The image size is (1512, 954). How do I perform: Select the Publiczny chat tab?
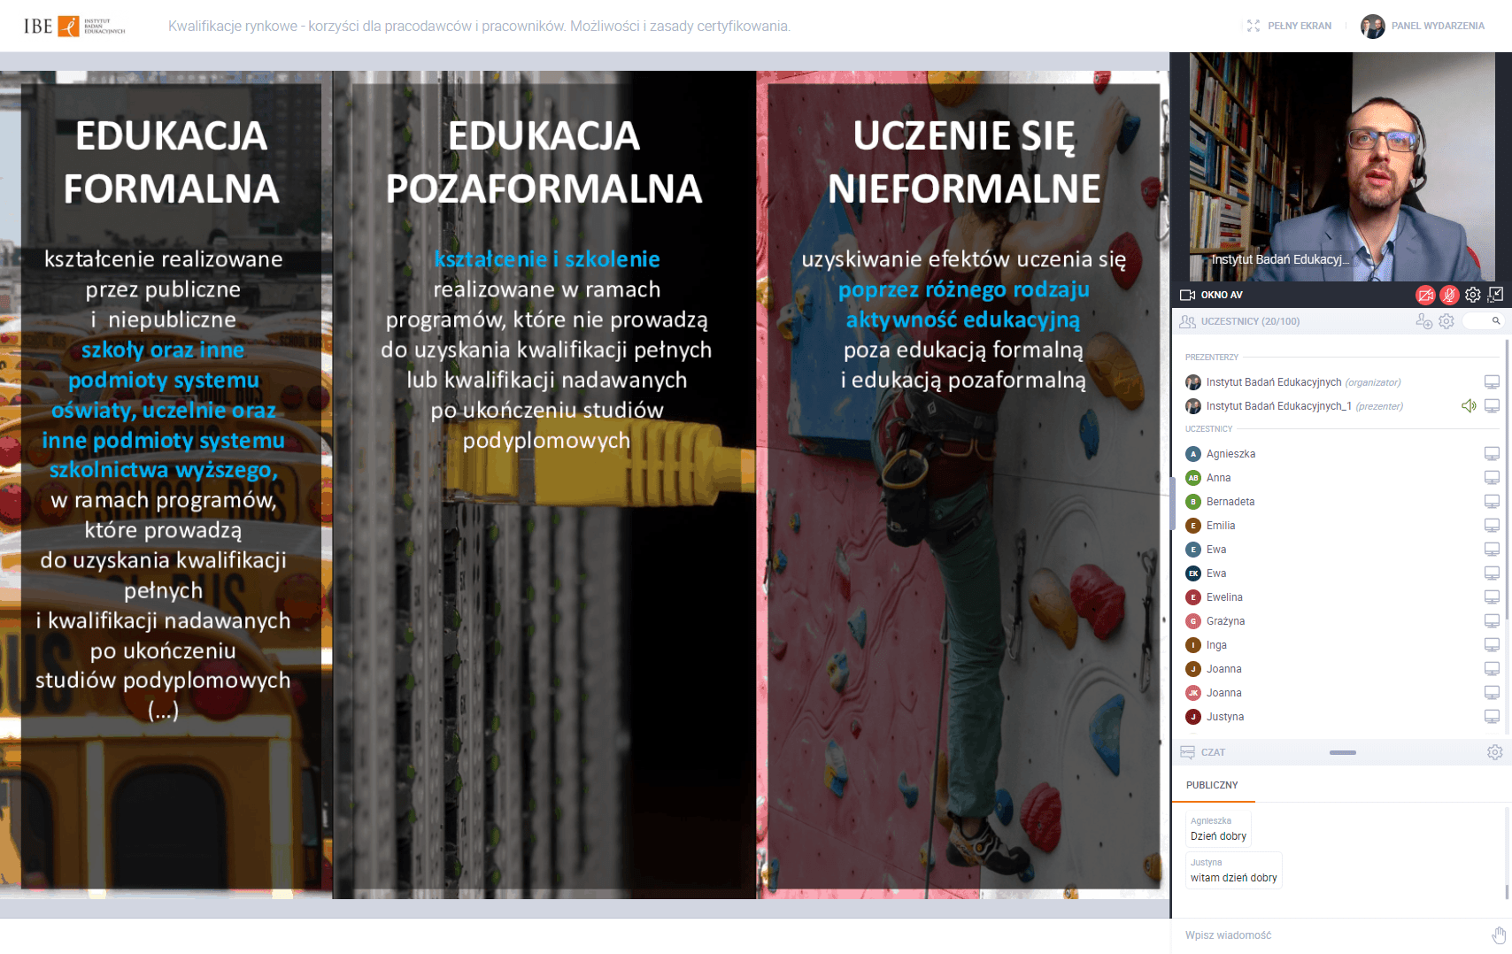point(1212,785)
